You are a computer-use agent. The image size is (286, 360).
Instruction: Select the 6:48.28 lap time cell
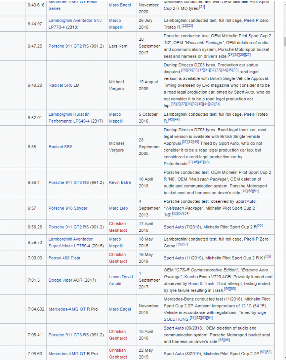36,85
